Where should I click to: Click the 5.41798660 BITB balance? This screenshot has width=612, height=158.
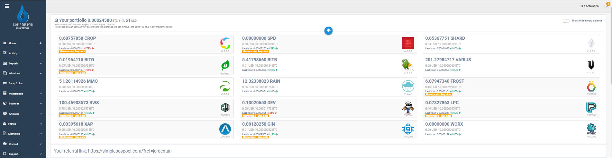click(x=260, y=60)
